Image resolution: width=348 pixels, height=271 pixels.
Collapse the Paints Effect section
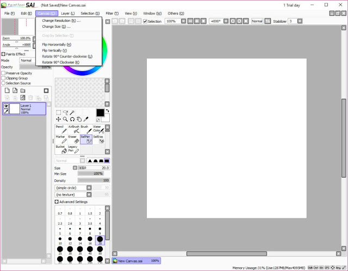(3, 54)
